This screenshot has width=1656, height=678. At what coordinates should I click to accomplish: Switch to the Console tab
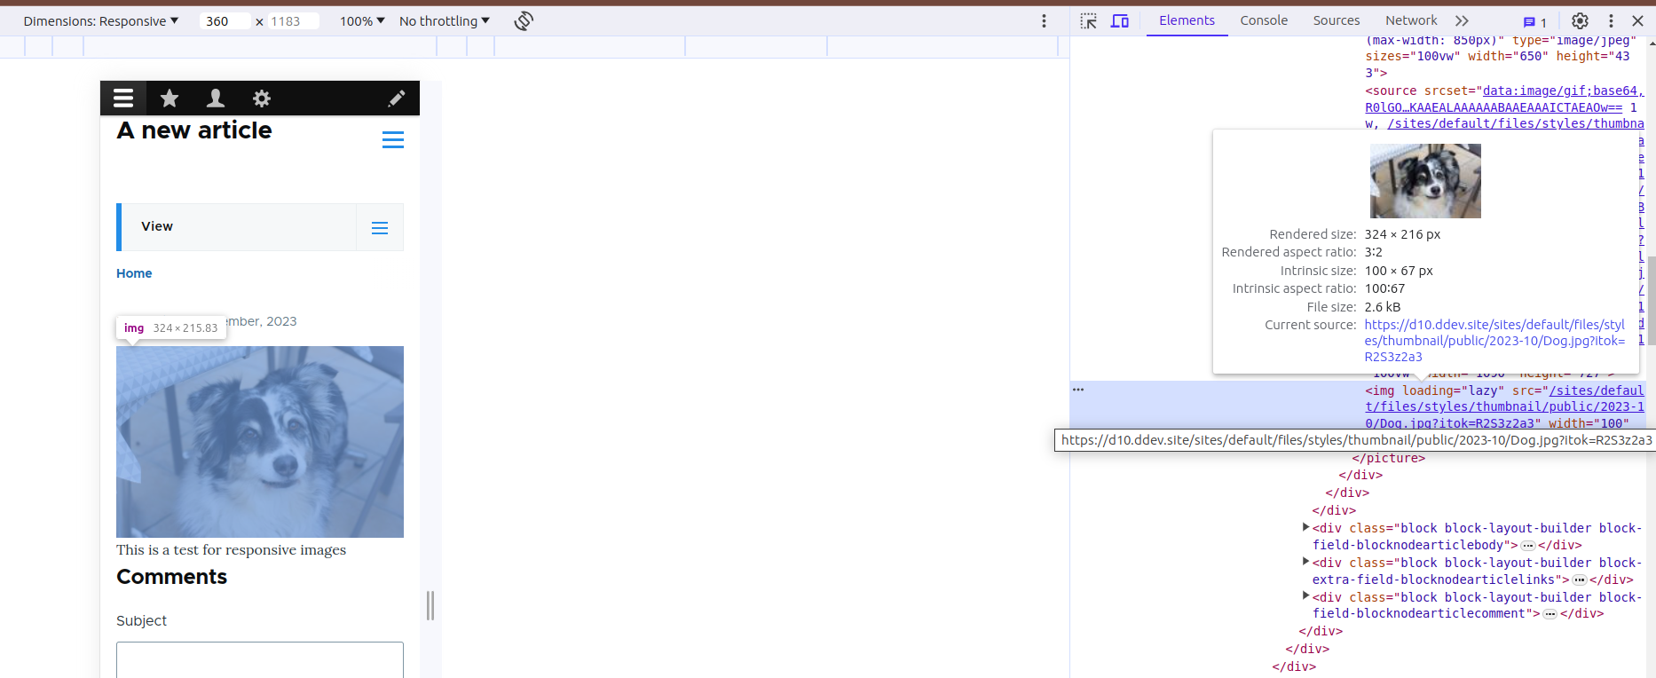(x=1263, y=20)
